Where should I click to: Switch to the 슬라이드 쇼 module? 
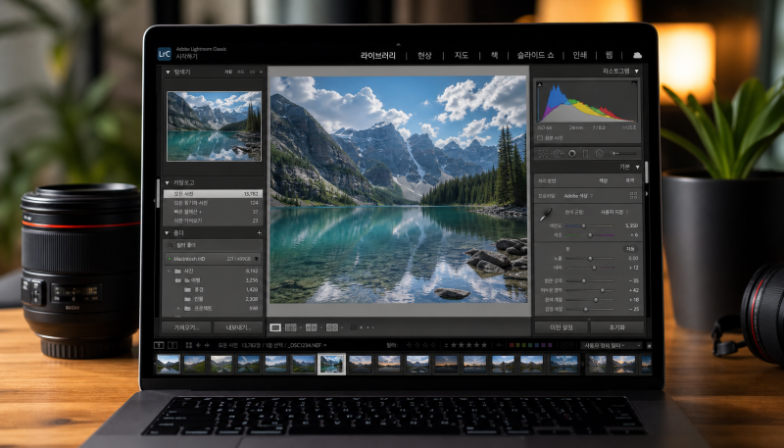[x=535, y=56]
